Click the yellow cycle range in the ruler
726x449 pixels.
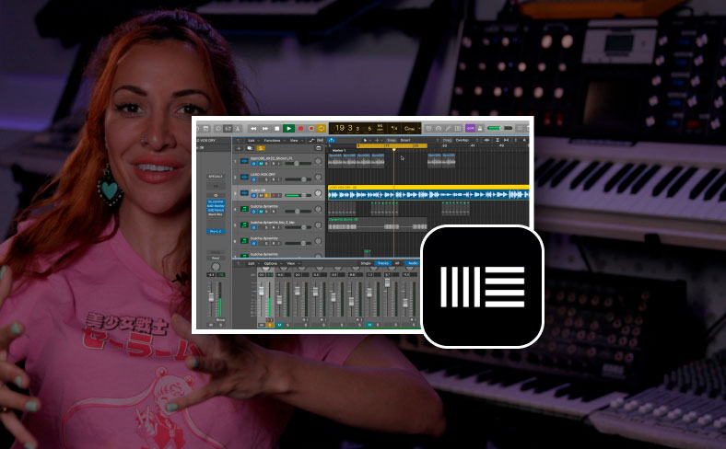click(x=392, y=146)
